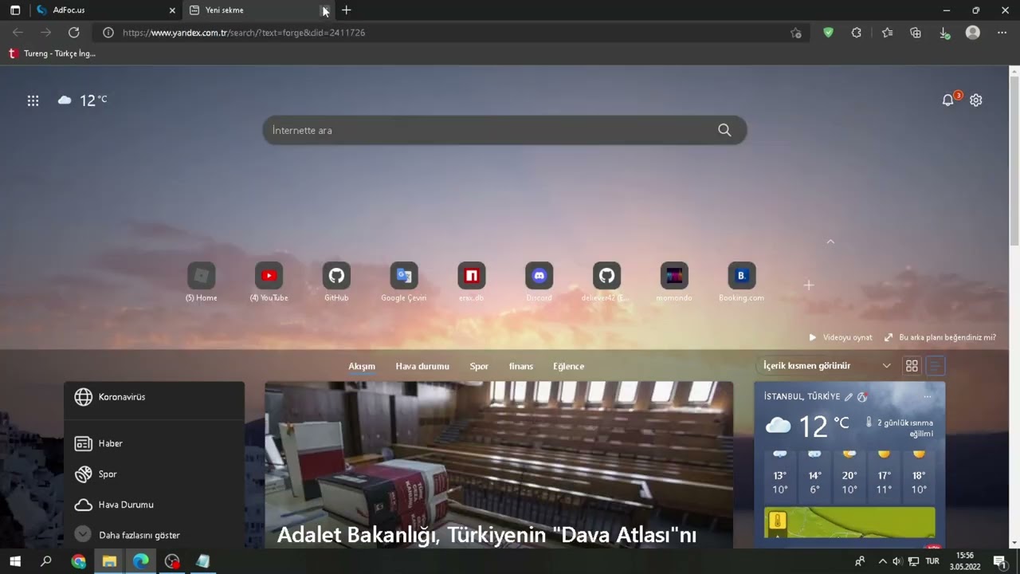The height and width of the screenshot is (574, 1020).
Task: Open the weather map thumbnail
Action: pyautogui.click(x=849, y=522)
